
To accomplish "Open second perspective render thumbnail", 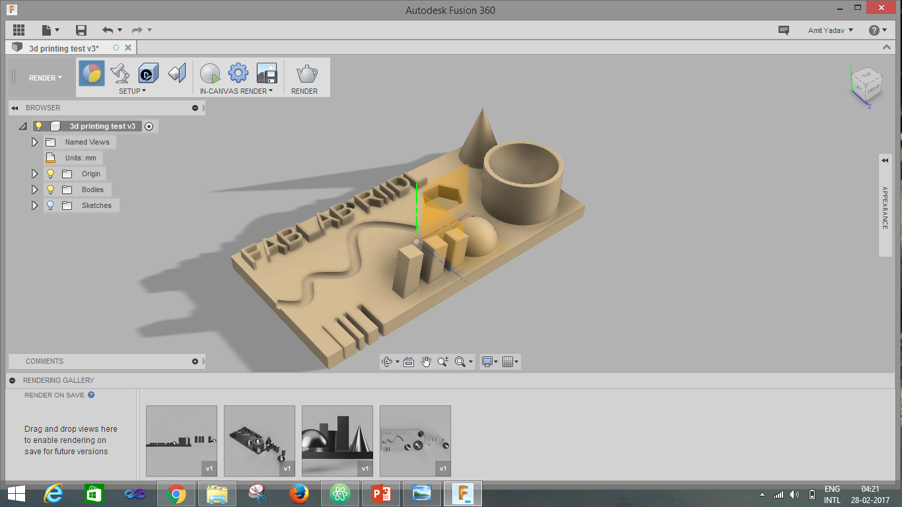I will pyautogui.click(x=260, y=441).
